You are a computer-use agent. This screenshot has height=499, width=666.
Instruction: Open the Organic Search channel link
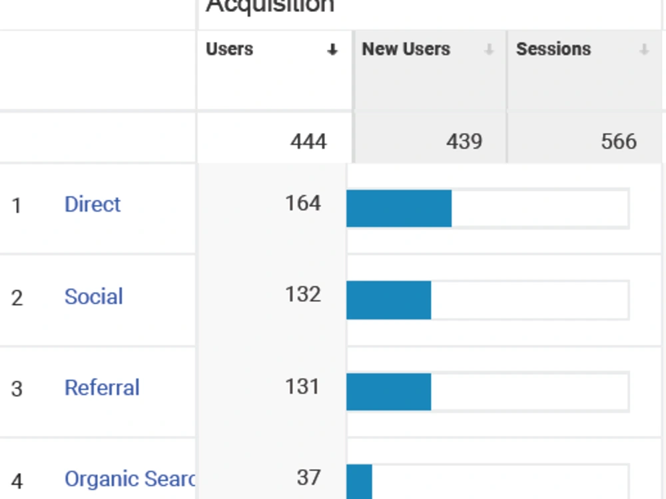tap(130, 479)
